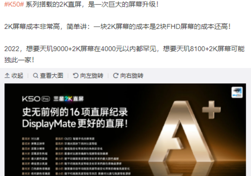Click the text 独此一家!

[19, 60]
